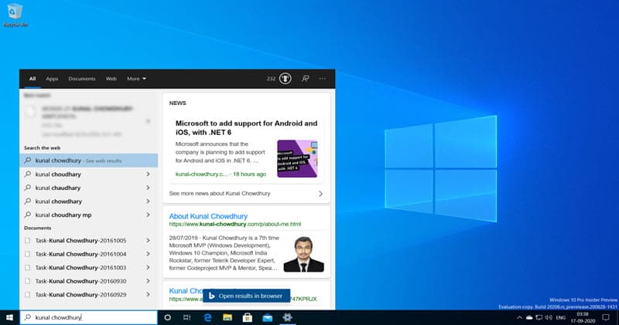Click the OneDrive cloud tray icon
This screenshot has width=619, height=325.
[x=529, y=317]
